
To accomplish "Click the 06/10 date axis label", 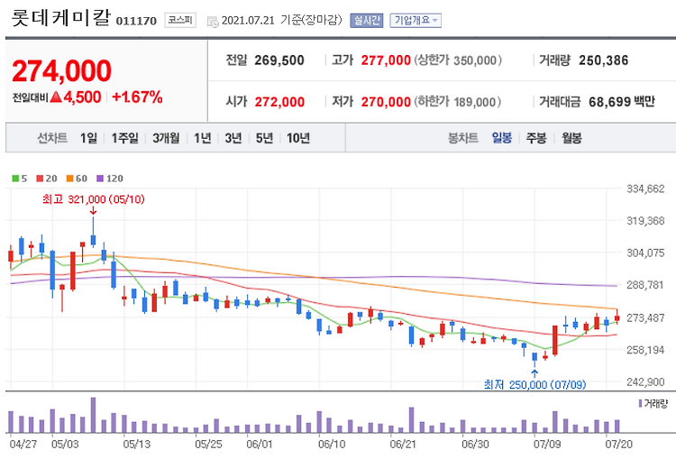I will (332, 444).
